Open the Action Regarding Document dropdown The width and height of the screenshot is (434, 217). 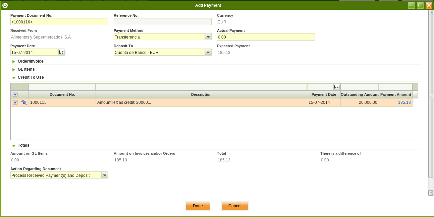point(105,175)
